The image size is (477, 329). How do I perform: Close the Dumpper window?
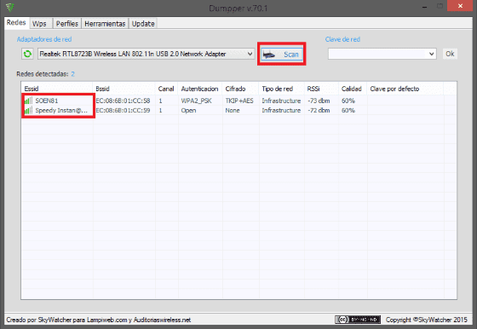coord(460,6)
